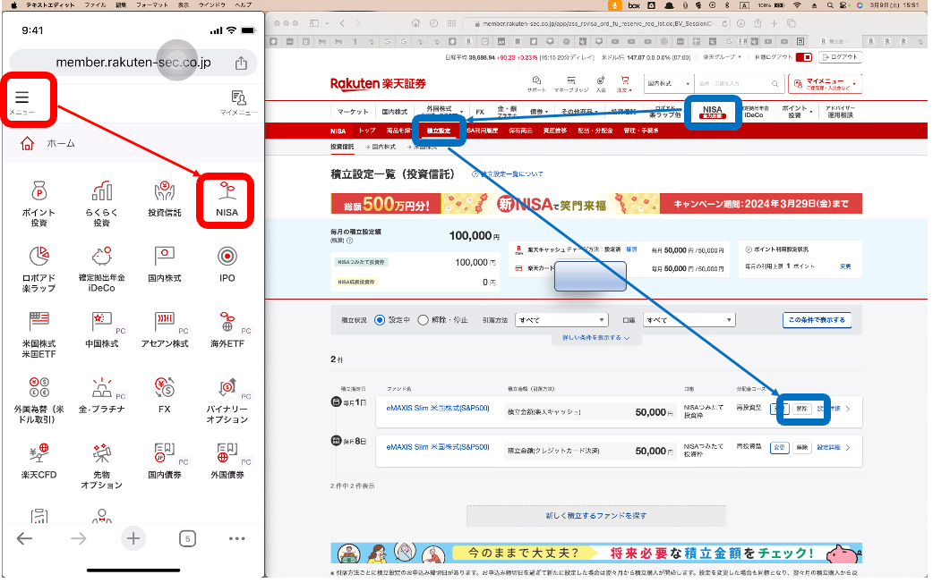
Task: Click the 銘柄 search input field
Action: pyautogui.click(x=733, y=84)
